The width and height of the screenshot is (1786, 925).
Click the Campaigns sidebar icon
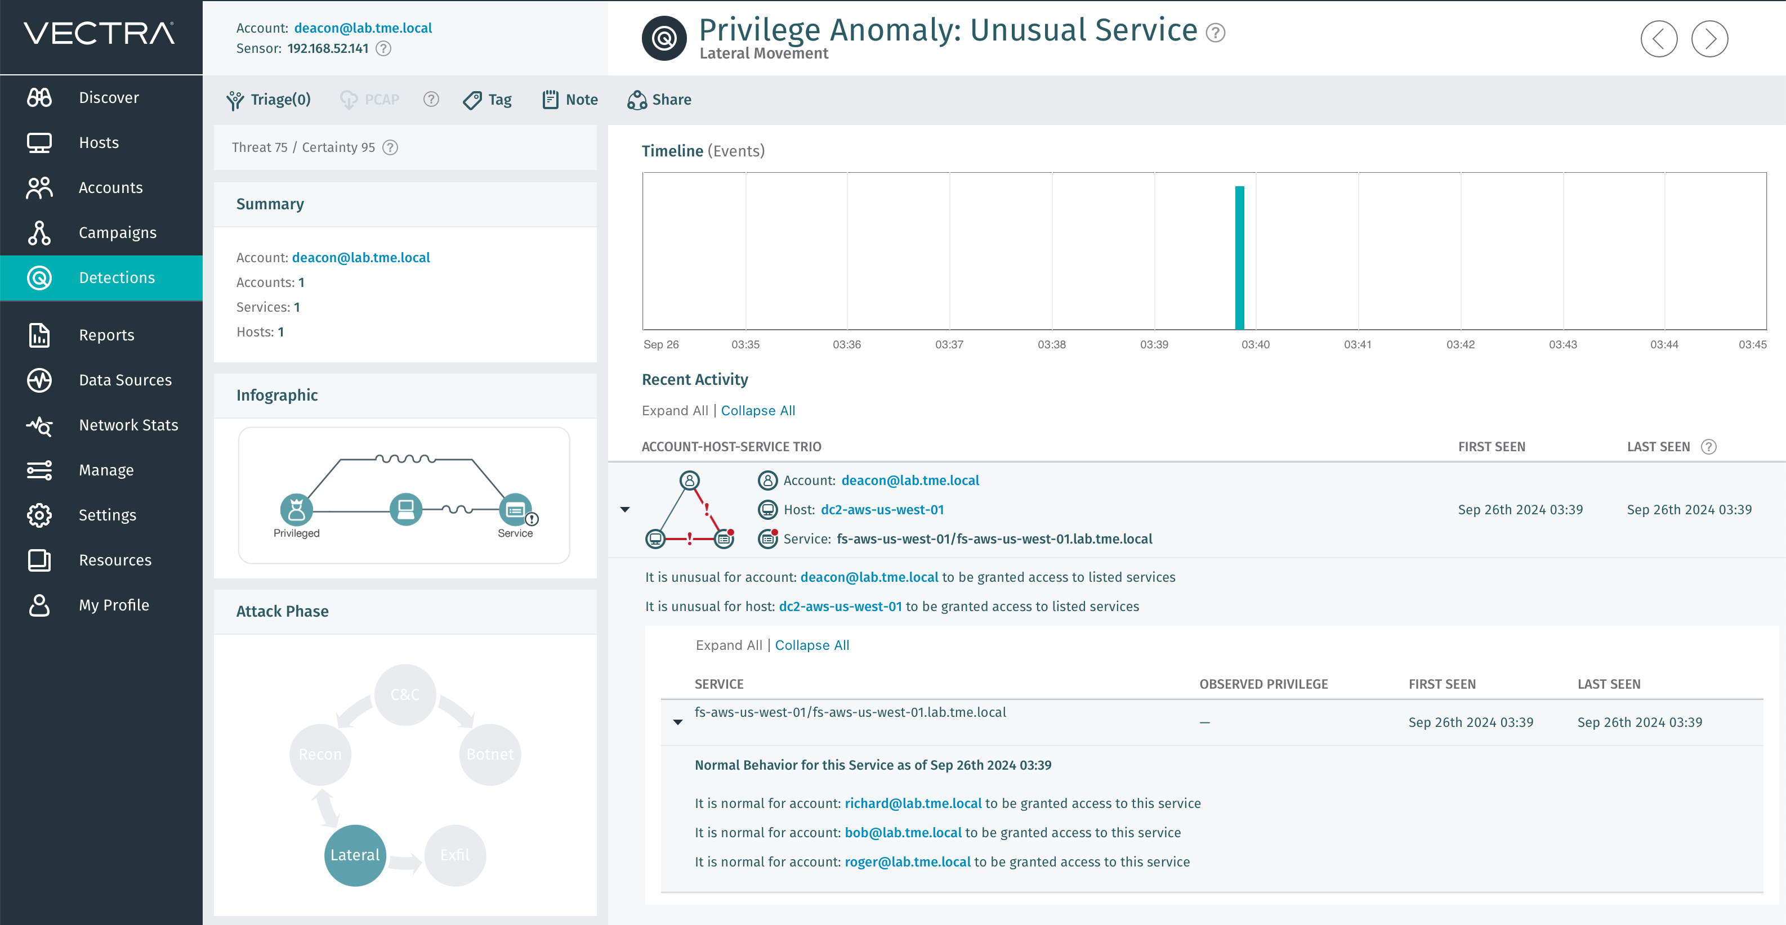coord(39,233)
